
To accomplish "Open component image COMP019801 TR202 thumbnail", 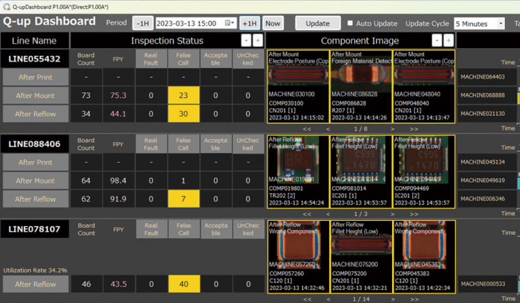I will coord(298,172).
